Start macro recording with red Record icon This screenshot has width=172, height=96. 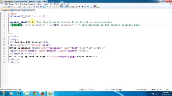tap(79, 7)
